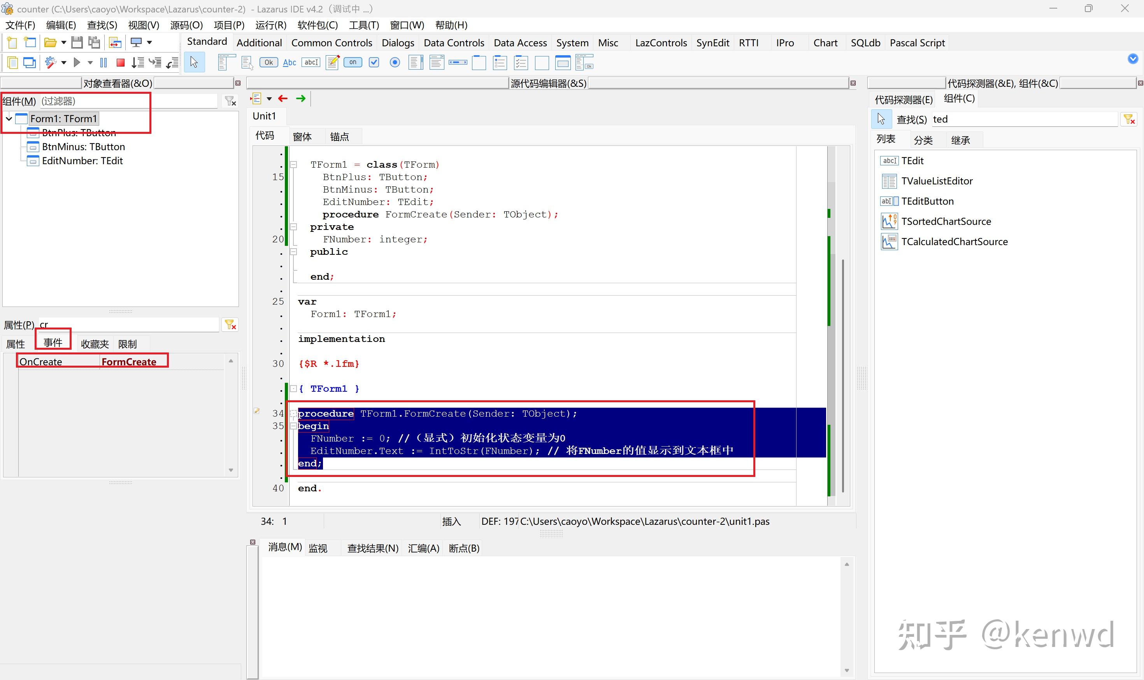The image size is (1144, 680).
Task: Switch to the 分类 component view tab
Action: [x=923, y=140]
